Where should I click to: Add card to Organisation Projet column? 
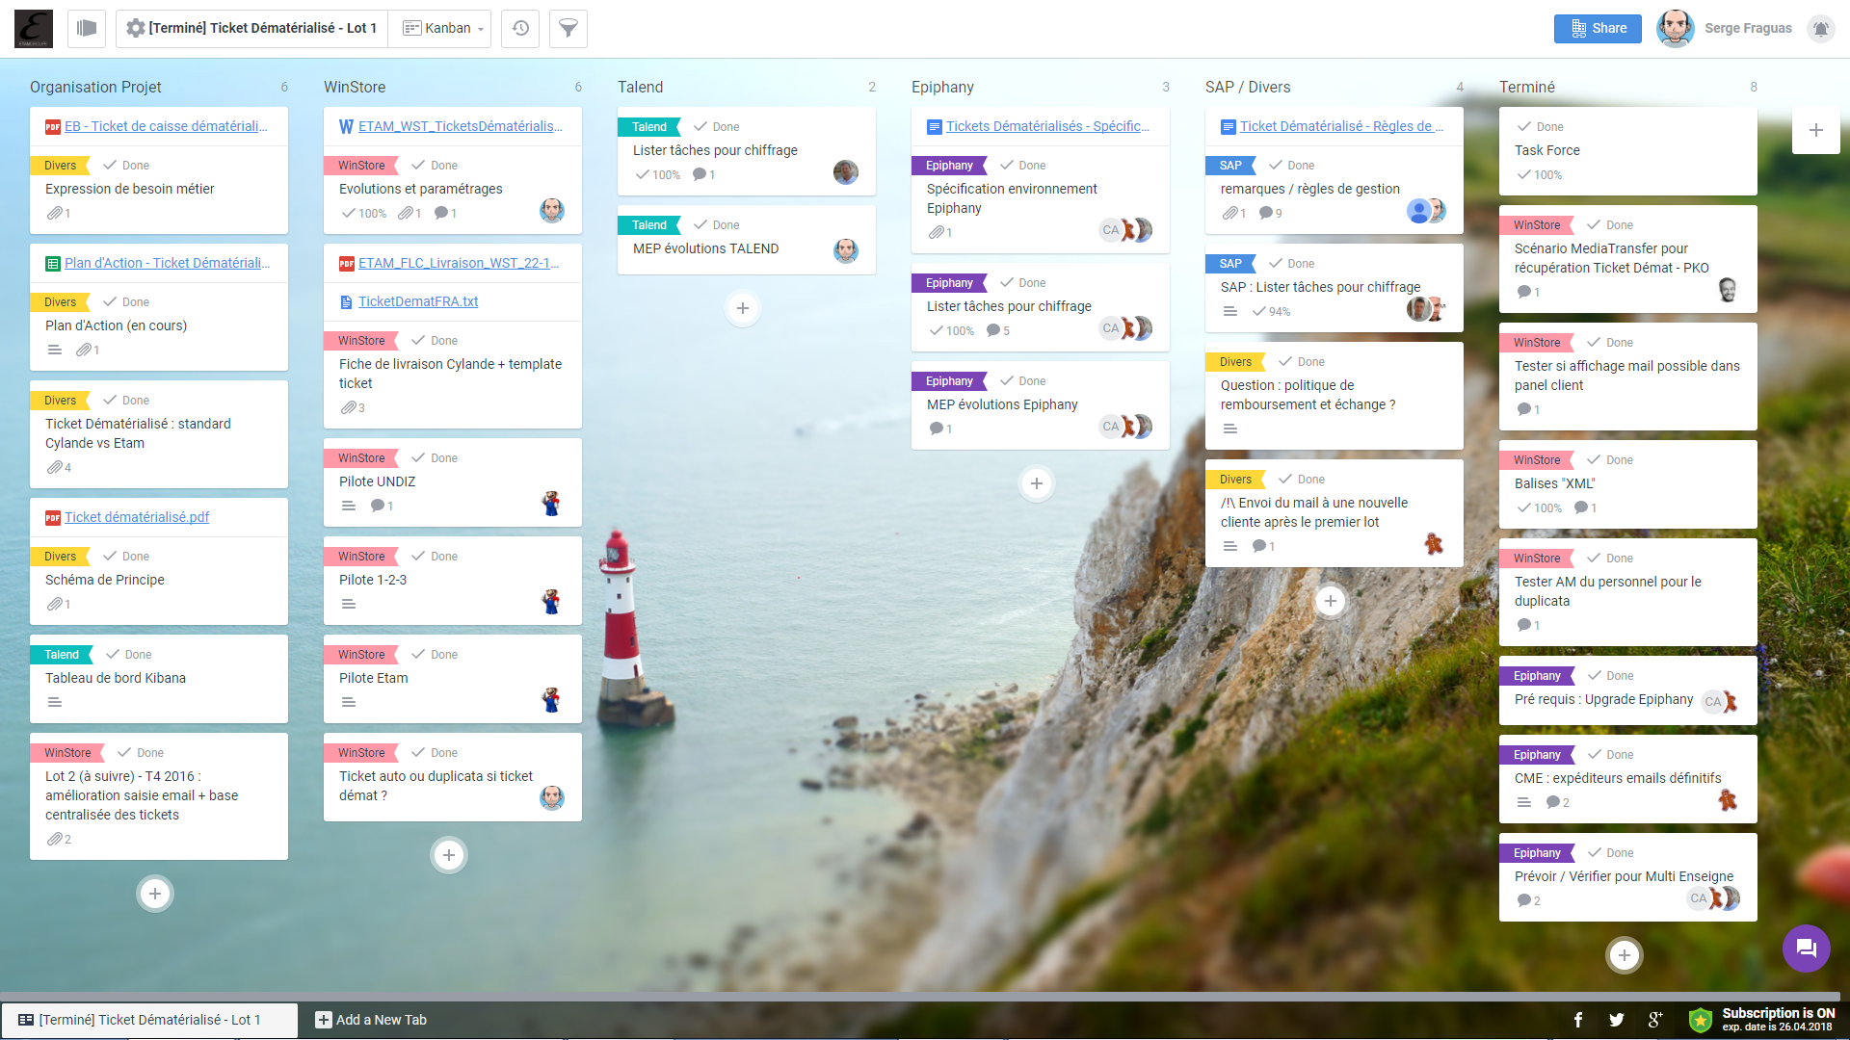click(x=155, y=894)
